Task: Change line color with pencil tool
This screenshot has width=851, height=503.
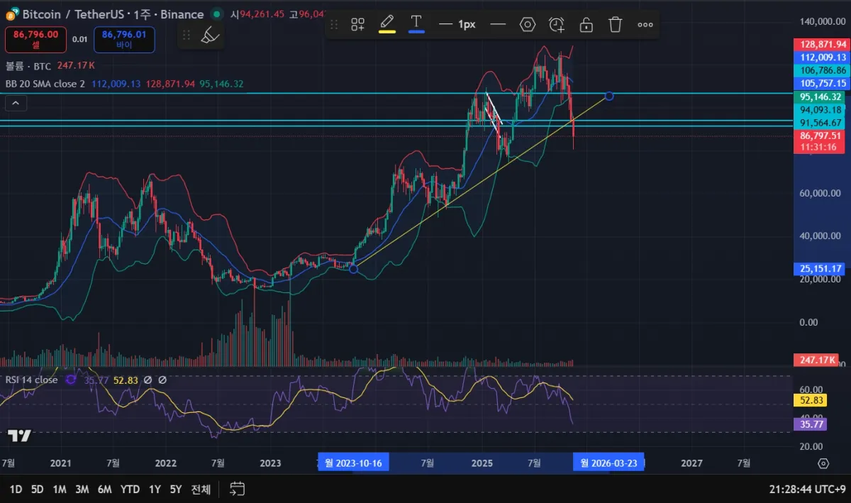Action: [386, 23]
